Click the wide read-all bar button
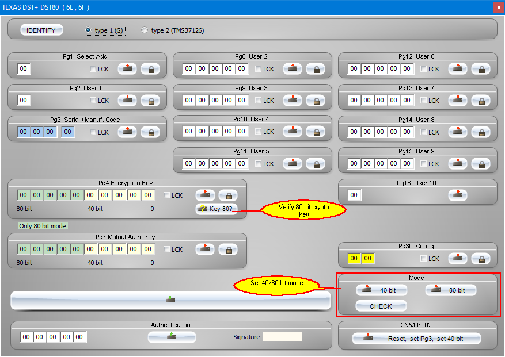 click(x=170, y=300)
